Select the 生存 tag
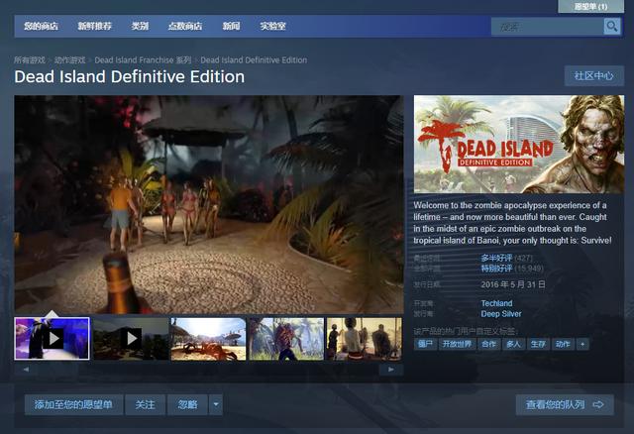Image resolution: width=634 pixels, height=434 pixels. pyautogui.click(x=538, y=344)
